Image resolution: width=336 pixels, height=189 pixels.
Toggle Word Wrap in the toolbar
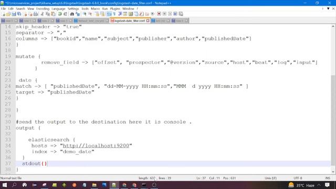point(109,14)
